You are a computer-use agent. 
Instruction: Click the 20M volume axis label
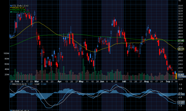7,75
